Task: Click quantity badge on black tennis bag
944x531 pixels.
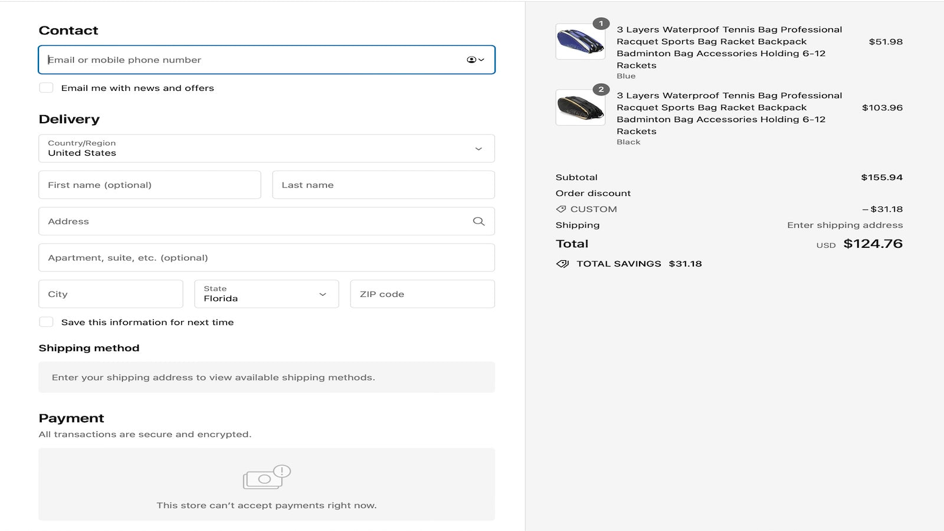Action: coord(601,90)
